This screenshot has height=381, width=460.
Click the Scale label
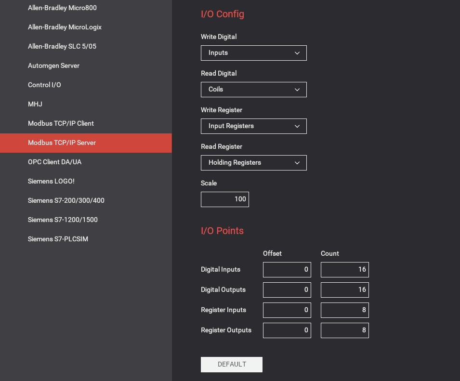pos(209,184)
